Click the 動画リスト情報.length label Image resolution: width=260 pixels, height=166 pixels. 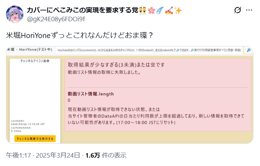[91, 94]
